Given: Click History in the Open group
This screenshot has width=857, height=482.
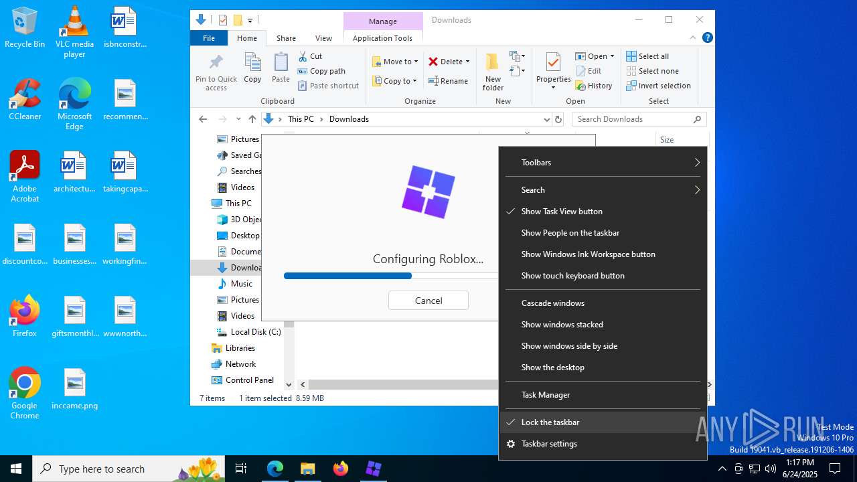Looking at the screenshot, I should 594,86.
